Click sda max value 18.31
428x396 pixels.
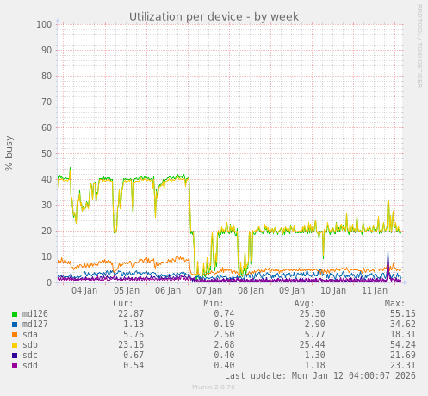click(403, 335)
